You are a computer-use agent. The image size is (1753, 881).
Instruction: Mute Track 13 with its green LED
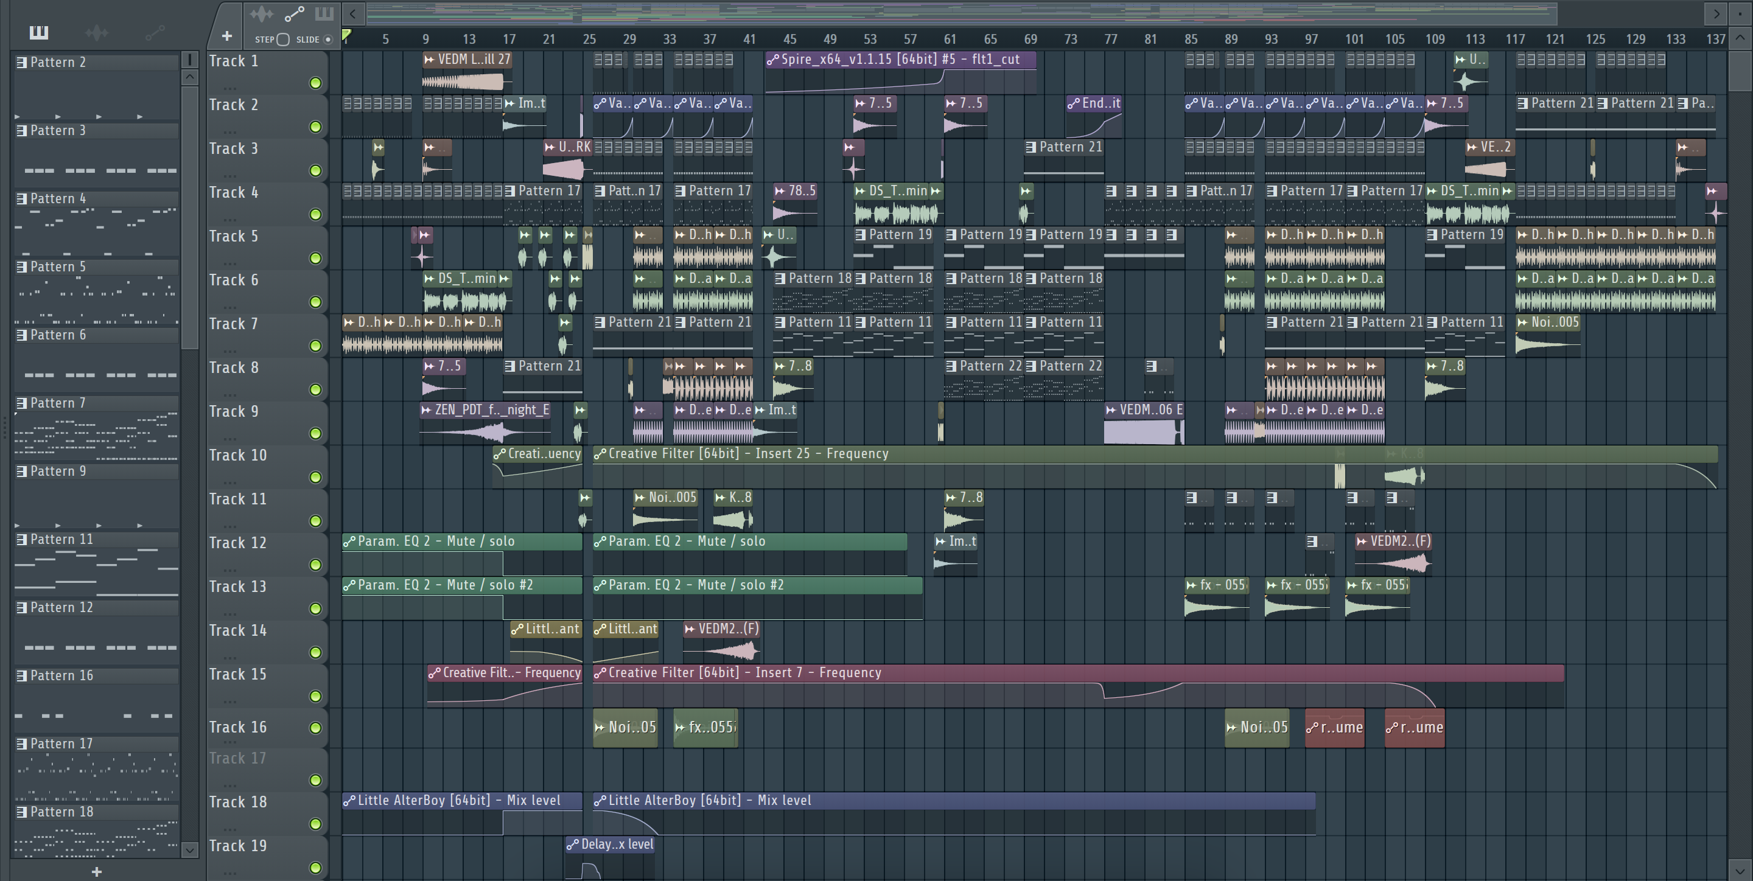pyautogui.click(x=315, y=608)
